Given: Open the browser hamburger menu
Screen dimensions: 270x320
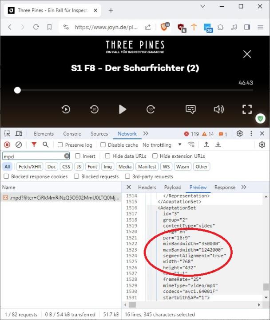Looking at the screenshot, I should pyautogui.click(x=260, y=27).
